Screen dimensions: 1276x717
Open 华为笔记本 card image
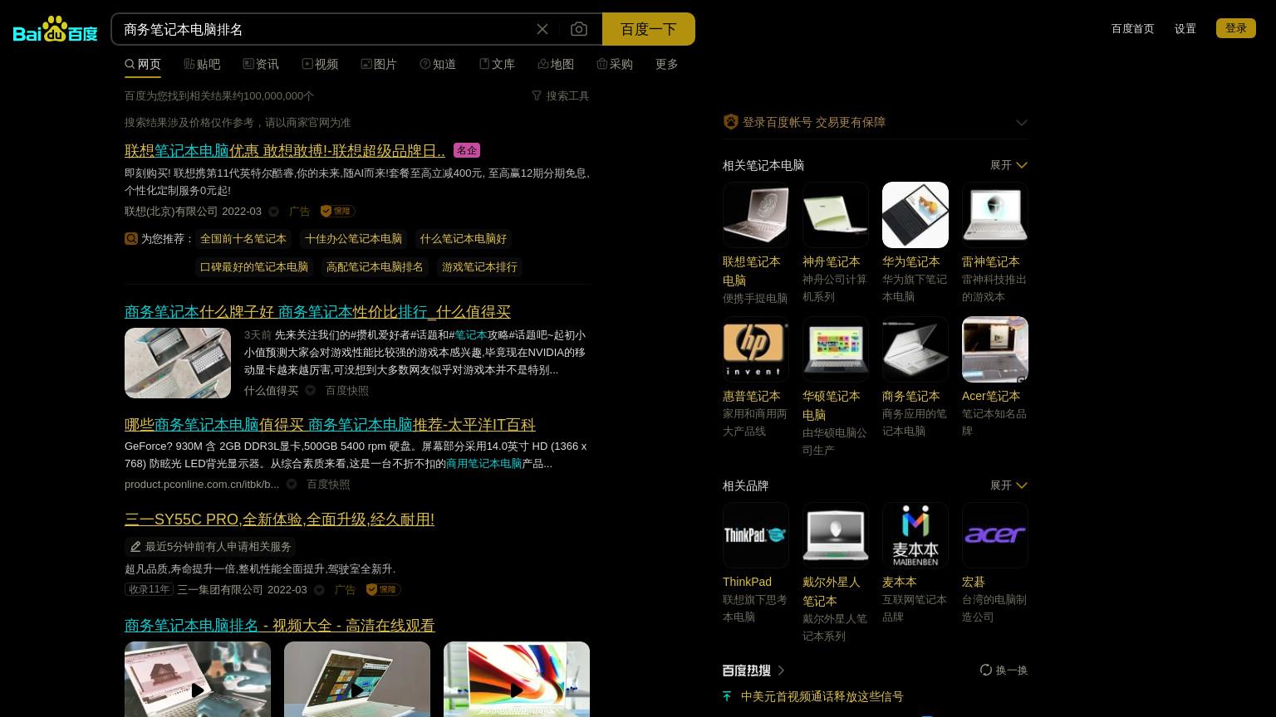(x=915, y=215)
